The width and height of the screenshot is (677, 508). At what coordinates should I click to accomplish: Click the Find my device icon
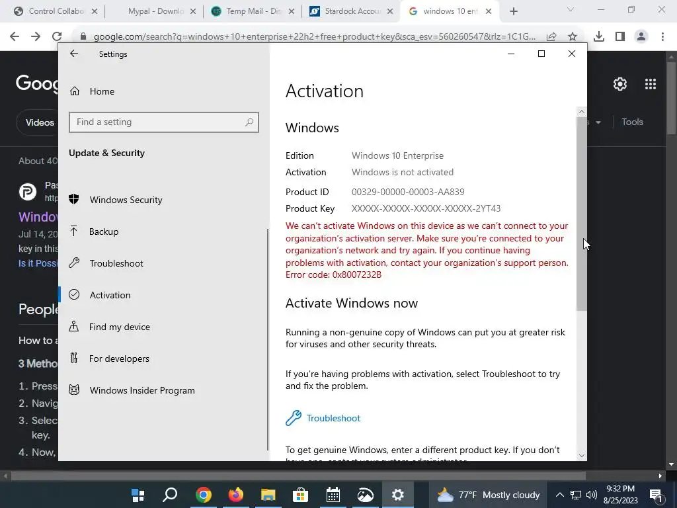tap(74, 326)
